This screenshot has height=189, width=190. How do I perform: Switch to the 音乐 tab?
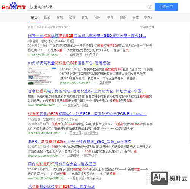(85, 17)
